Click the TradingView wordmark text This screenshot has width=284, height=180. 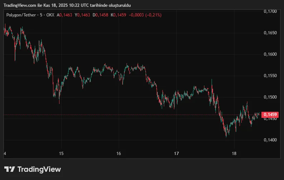coord(39,169)
